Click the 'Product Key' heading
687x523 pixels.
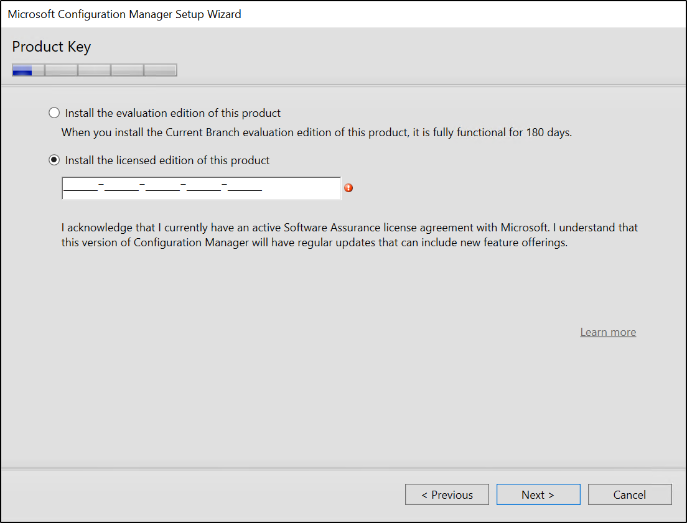click(x=51, y=47)
